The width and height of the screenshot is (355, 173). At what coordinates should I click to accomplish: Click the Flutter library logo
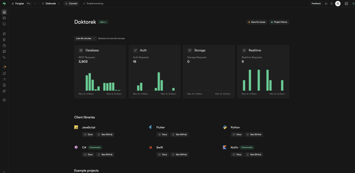(150, 127)
